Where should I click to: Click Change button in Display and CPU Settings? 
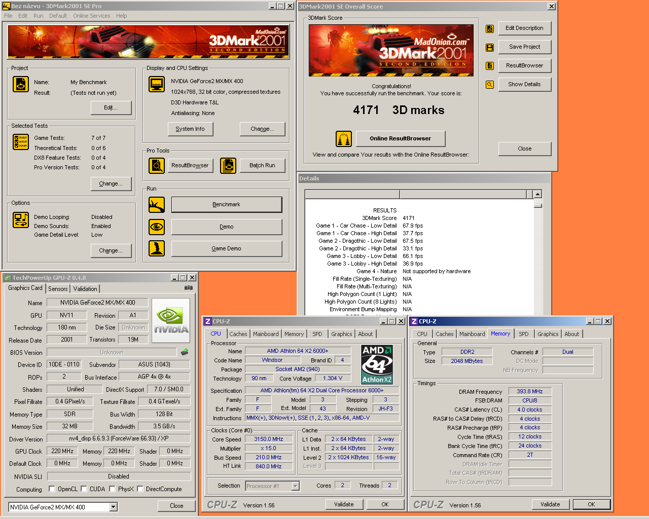262,129
